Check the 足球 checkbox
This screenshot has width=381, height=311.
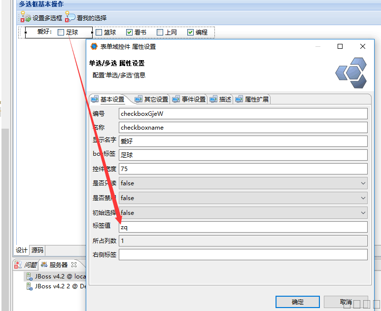[61, 33]
